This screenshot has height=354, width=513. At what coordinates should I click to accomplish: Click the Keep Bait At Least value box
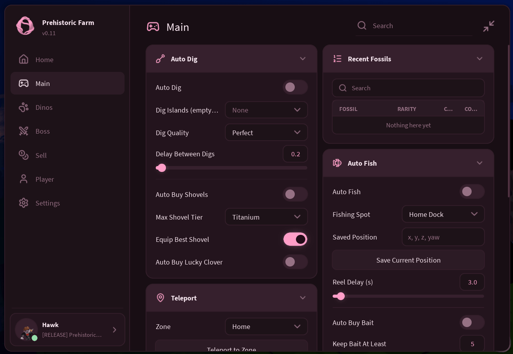(x=472, y=343)
